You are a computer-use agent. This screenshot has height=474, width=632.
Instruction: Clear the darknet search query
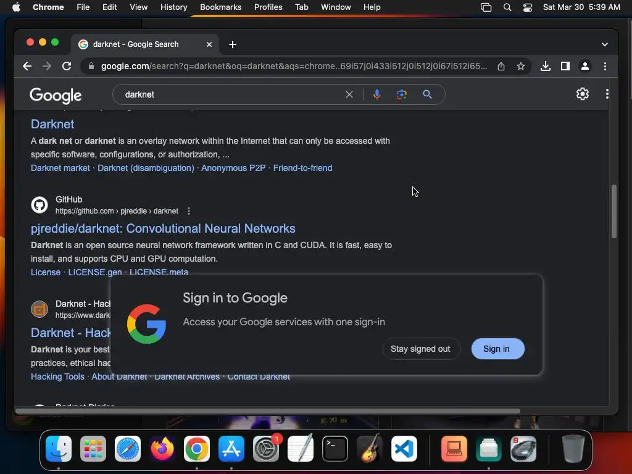point(349,94)
